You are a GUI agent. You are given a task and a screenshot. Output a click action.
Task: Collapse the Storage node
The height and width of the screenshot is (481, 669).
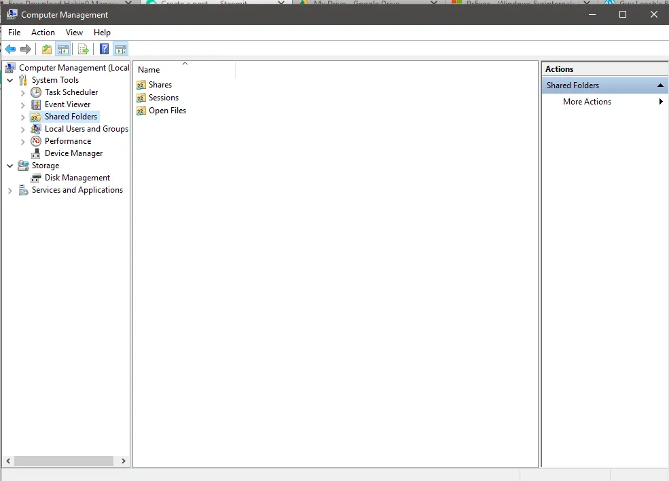pyautogui.click(x=10, y=166)
